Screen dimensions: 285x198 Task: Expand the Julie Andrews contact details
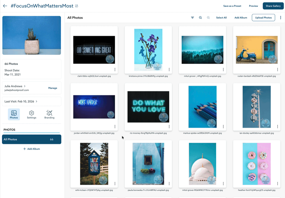click(25, 86)
